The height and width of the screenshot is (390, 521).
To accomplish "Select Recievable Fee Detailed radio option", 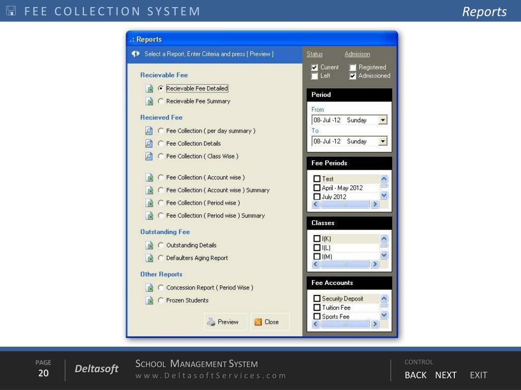I will [x=161, y=88].
